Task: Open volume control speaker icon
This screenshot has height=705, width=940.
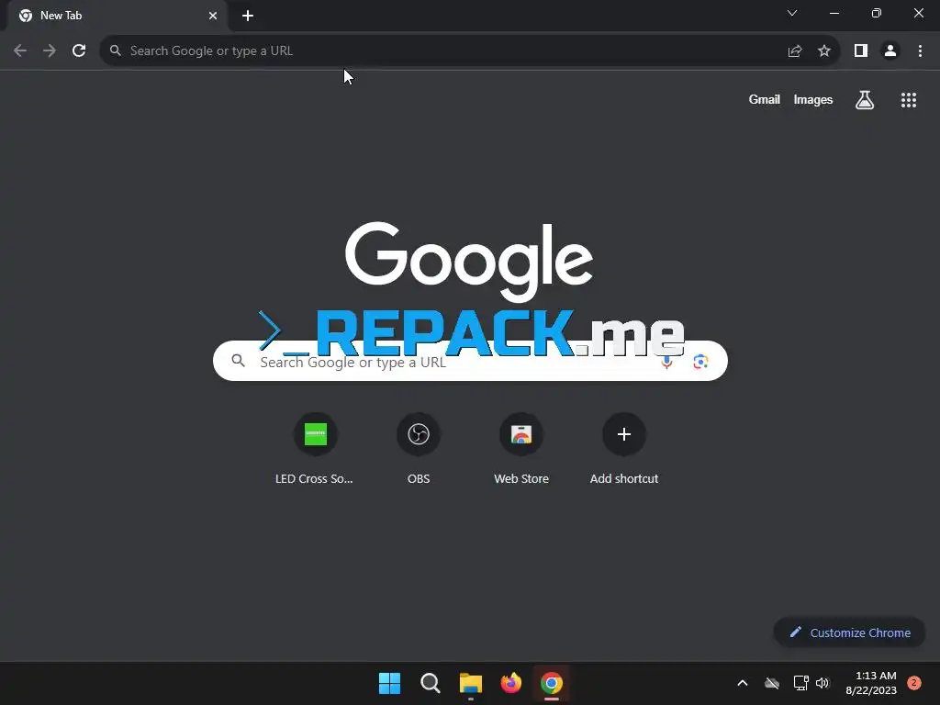Action: pos(822,683)
